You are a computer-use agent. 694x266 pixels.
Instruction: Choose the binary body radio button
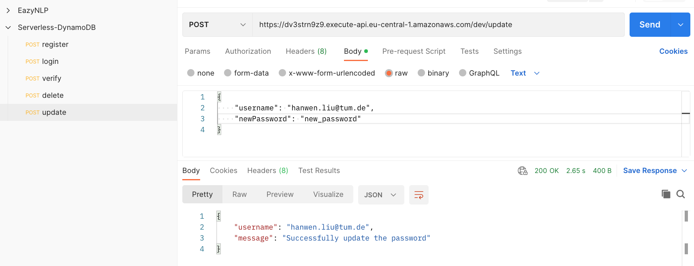pyautogui.click(x=421, y=73)
